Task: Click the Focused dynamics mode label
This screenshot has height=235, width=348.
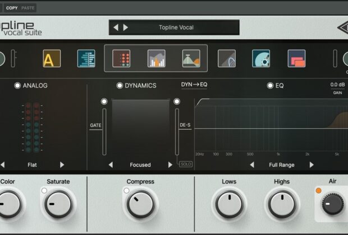Action: point(140,165)
